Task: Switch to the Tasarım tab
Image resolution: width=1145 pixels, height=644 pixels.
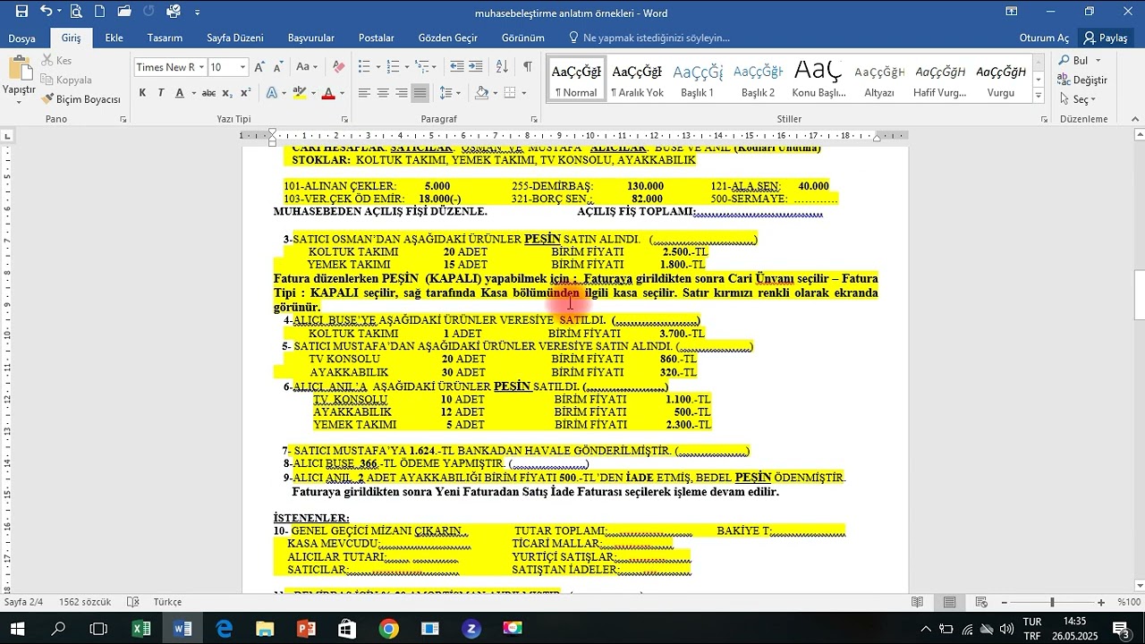Action: click(165, 38)
